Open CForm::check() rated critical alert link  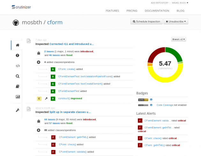[x=153, y=138]
